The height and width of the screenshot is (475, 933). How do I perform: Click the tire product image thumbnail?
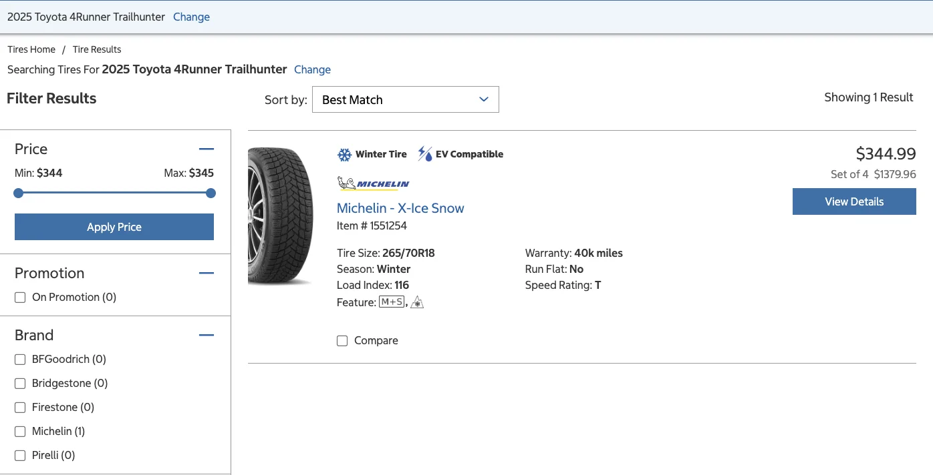[280, 215]
